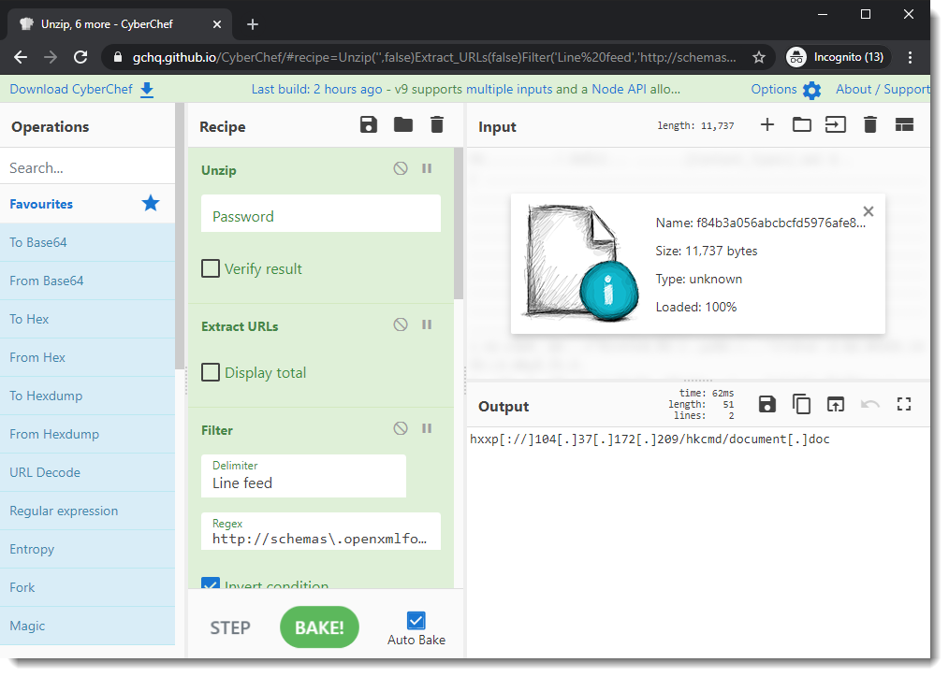Maximise the output pane
949x677 pixels.
pyautogui.click(x=904, y=404)
